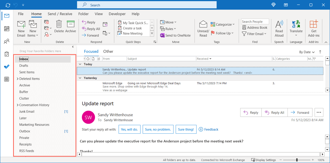Open the Address Book
Viewport: 330px width, 163px height.
pos(255,28)
